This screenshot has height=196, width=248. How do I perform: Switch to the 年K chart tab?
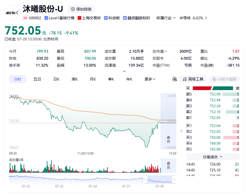pos(129,79)
